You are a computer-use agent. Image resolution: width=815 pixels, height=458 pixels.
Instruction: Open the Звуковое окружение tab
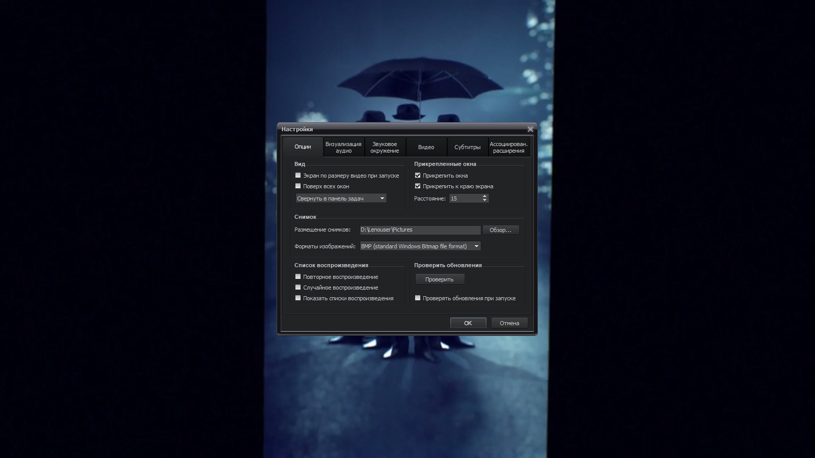point(385,147)
